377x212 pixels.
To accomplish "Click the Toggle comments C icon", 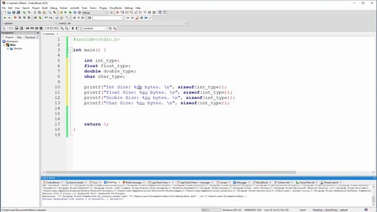I will click(x=77, y=28).
